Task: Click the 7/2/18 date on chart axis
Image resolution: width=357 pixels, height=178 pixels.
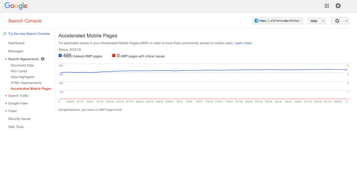Action: pyautogui.click(x=179, y=102)
